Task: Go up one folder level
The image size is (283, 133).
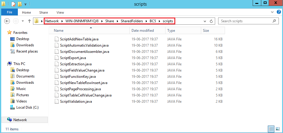Action: pos(29,21)
